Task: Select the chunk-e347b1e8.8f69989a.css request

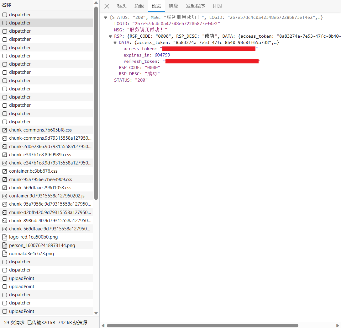Action: (x=40, y=155)
